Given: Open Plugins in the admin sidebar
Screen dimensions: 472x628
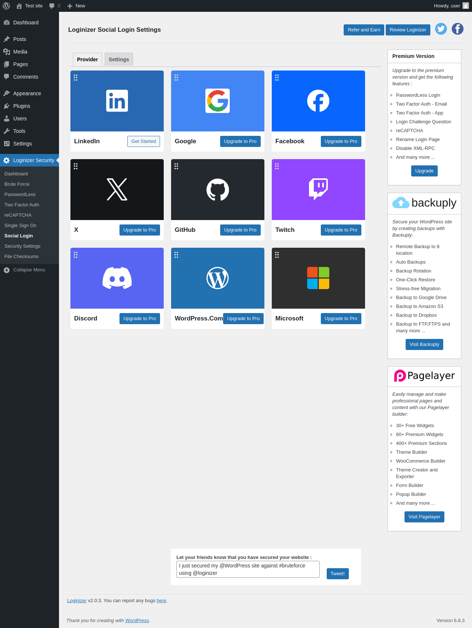Looking at the screenshot, I should pos(29,106).
